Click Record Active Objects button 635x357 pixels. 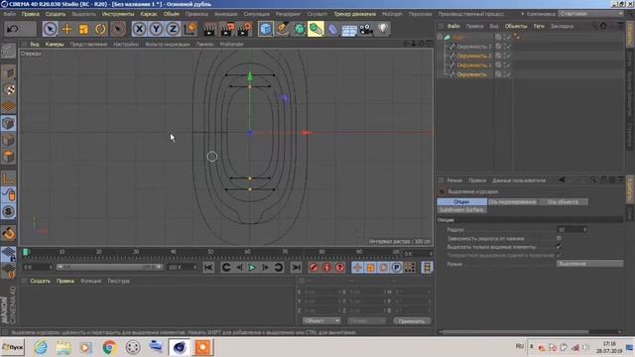pos(314,267)
